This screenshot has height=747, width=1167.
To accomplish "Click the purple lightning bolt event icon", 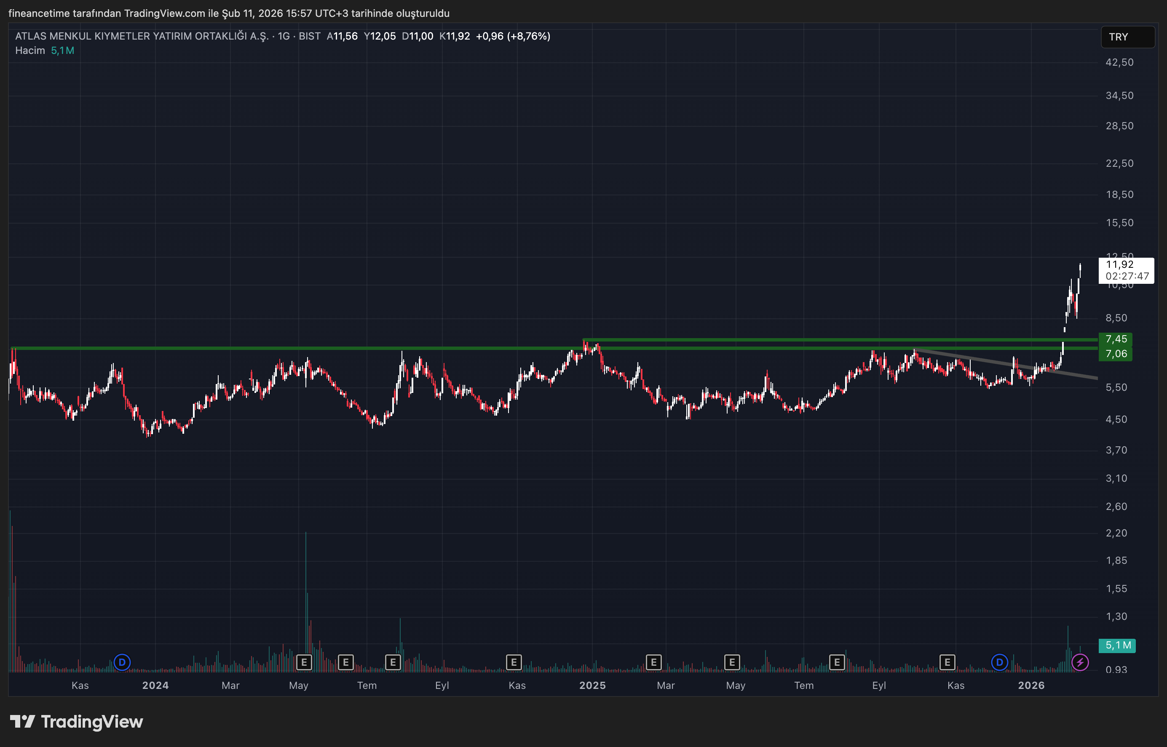I will click(x=1080, y=662).
